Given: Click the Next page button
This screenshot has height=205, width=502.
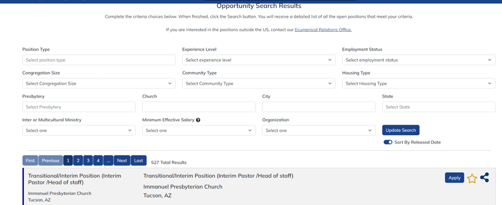Looking at the screenshot, I should [122, 160].
